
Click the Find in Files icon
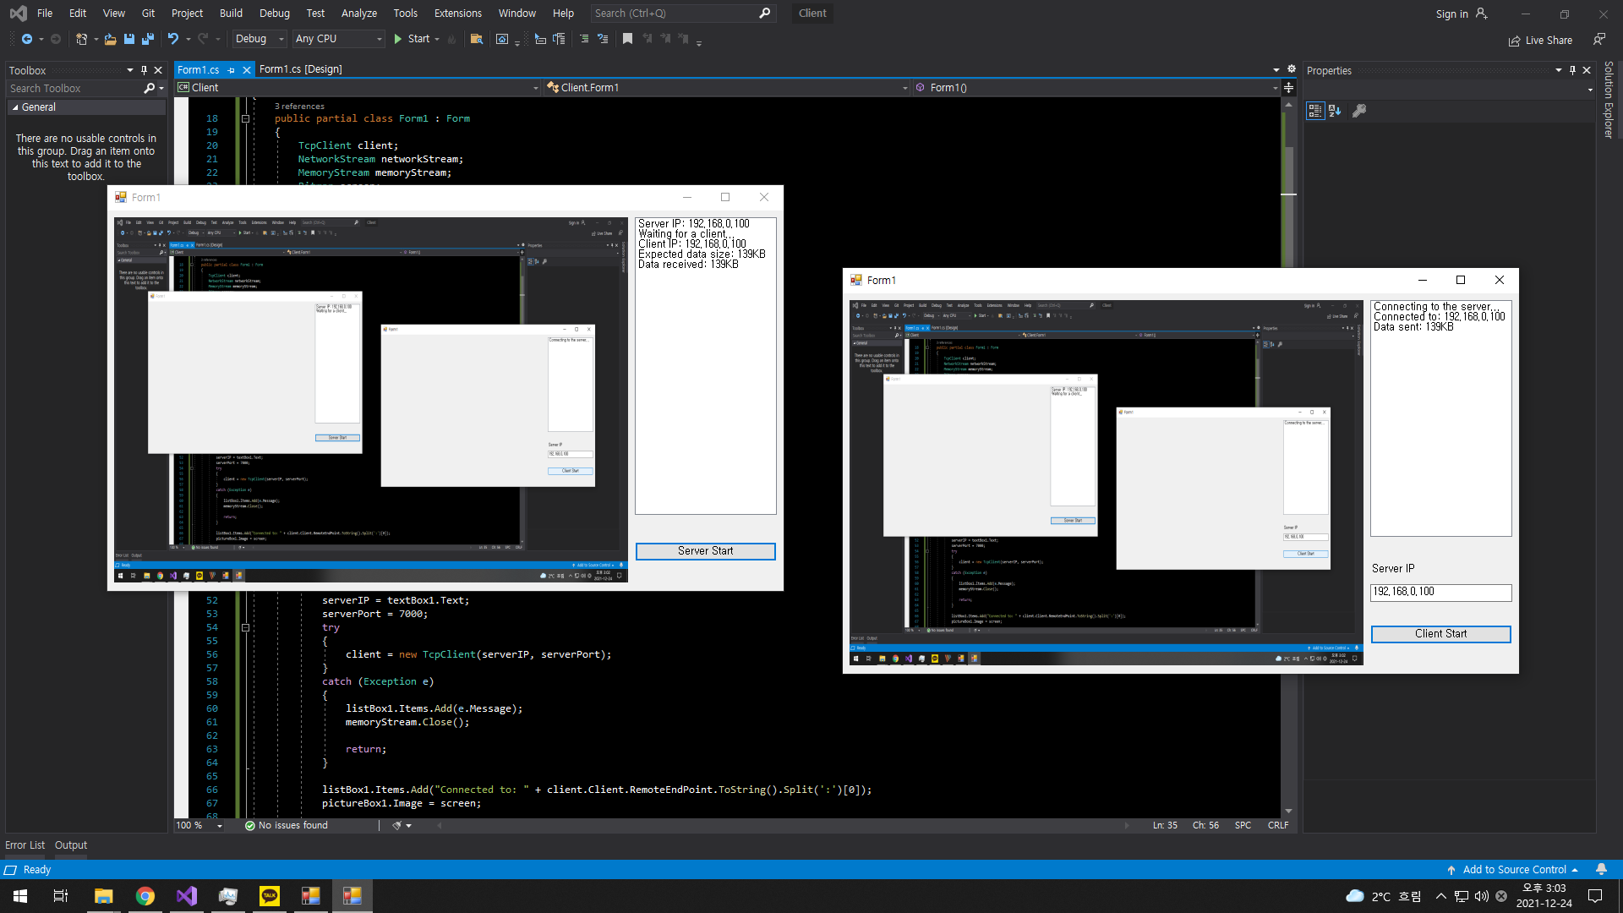[x=477, y=39]
